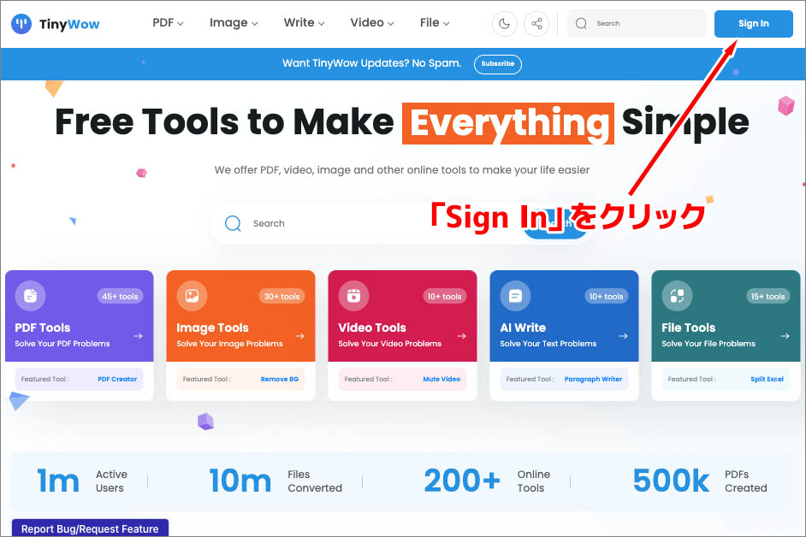Select the File Tools folder icon
Viewport: 806px width, 537px height.
pos(676,296)
